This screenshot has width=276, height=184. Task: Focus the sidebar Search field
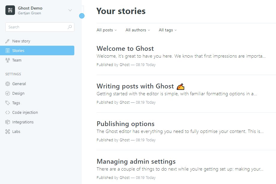[36, 27]
